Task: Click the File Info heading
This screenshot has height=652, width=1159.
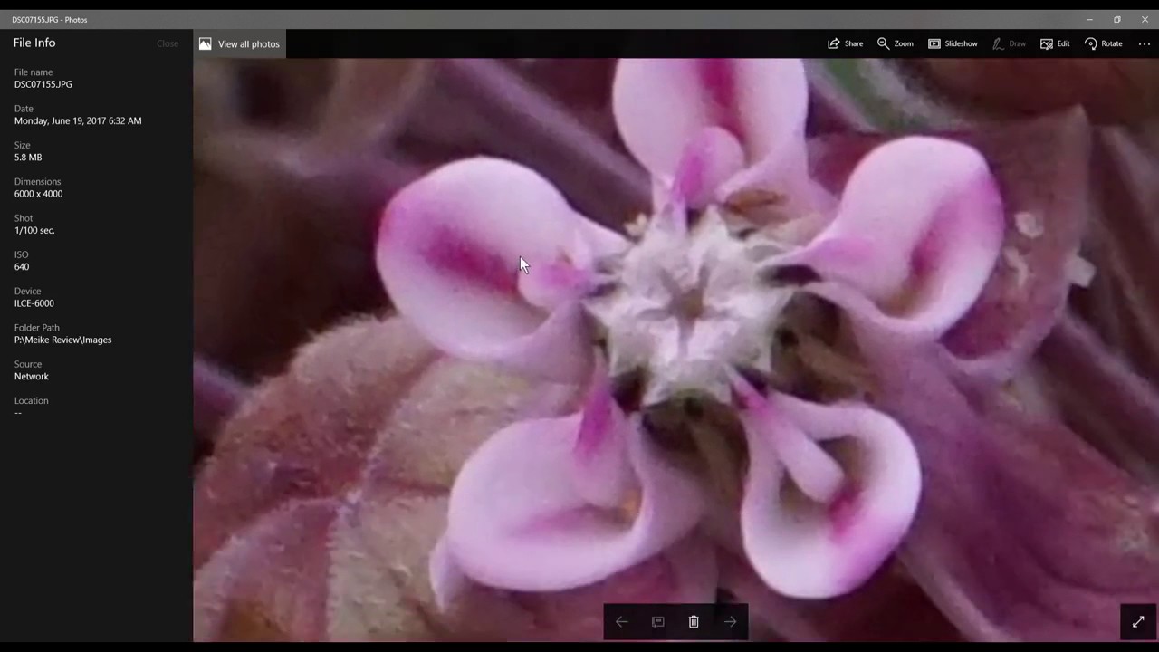Action: point(34,43)
